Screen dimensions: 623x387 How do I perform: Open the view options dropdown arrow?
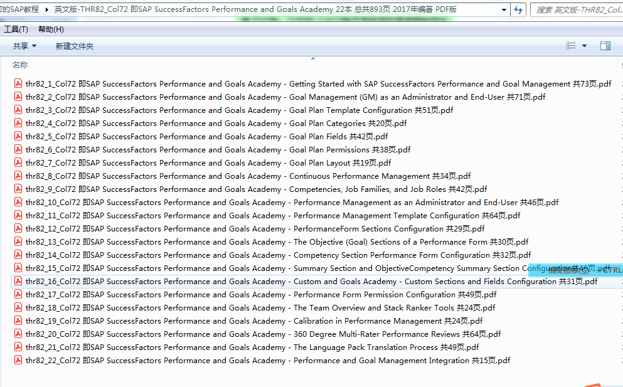(584, 46)
